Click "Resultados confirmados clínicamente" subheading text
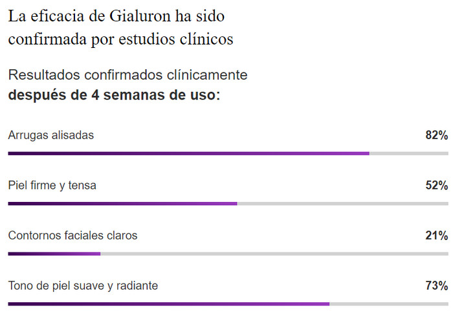This screenshot has height=330, width=453. [127, 75]
